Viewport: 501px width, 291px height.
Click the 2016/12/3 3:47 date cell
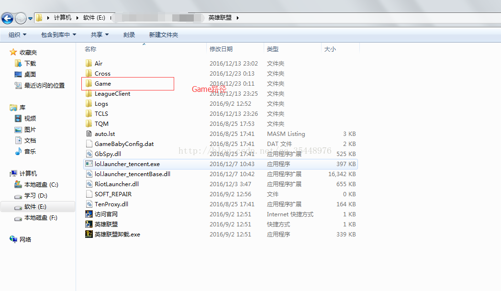pos(230,184)
